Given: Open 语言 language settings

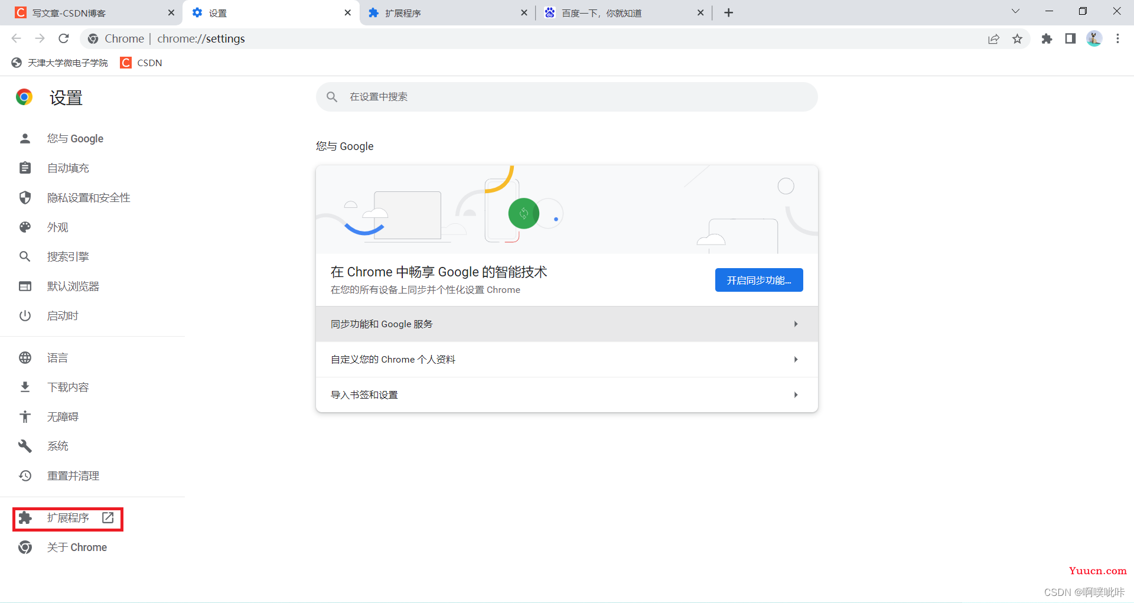Looking at the screenshot, I should [x=58, y=358].
